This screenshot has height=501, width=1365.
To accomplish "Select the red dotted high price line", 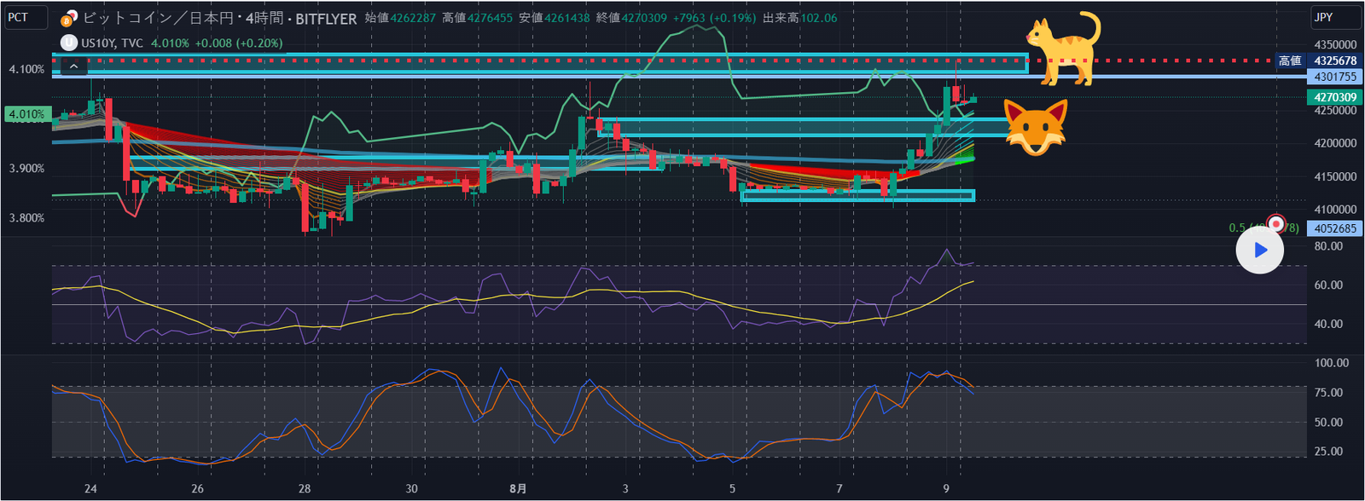I will pyautogui.click(x=1152, y=60).
